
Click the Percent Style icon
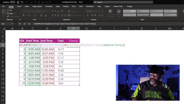[x=93, y=15]
